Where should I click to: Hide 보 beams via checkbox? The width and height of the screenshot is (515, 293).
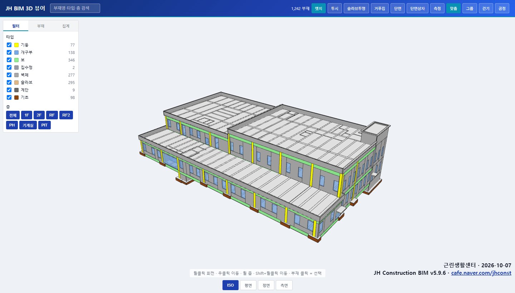(x=9, y=60)
